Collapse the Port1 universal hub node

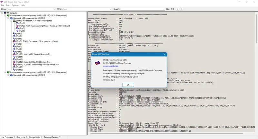point(11,21)
